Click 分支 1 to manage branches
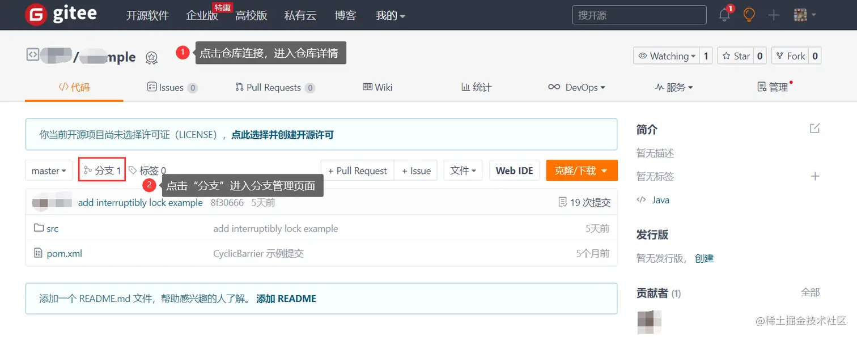 pos(102,170)
